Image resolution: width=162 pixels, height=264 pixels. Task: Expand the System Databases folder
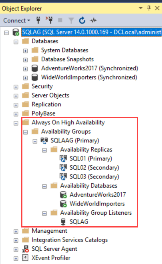click(x=25, y=51)
